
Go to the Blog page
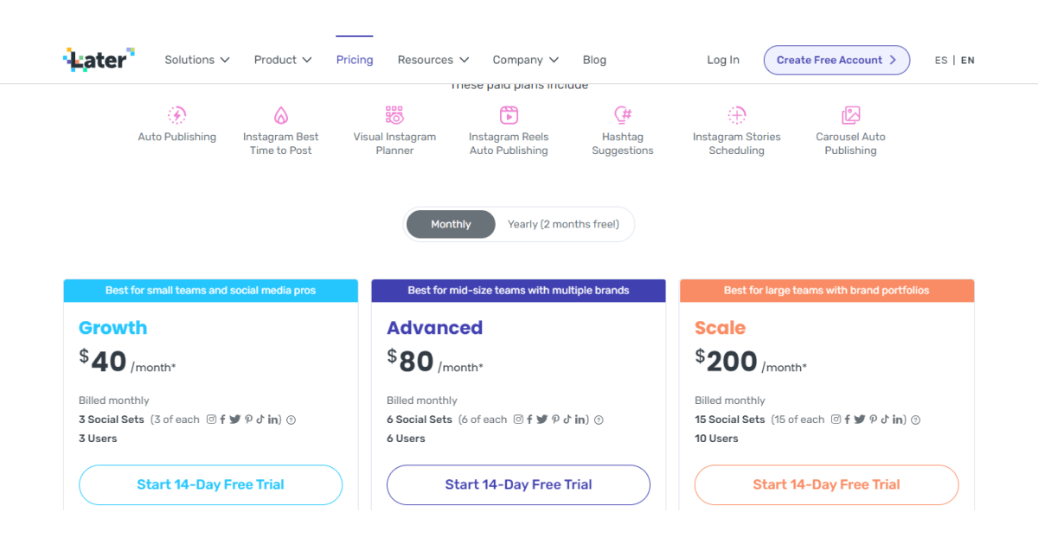coord(594,60)
